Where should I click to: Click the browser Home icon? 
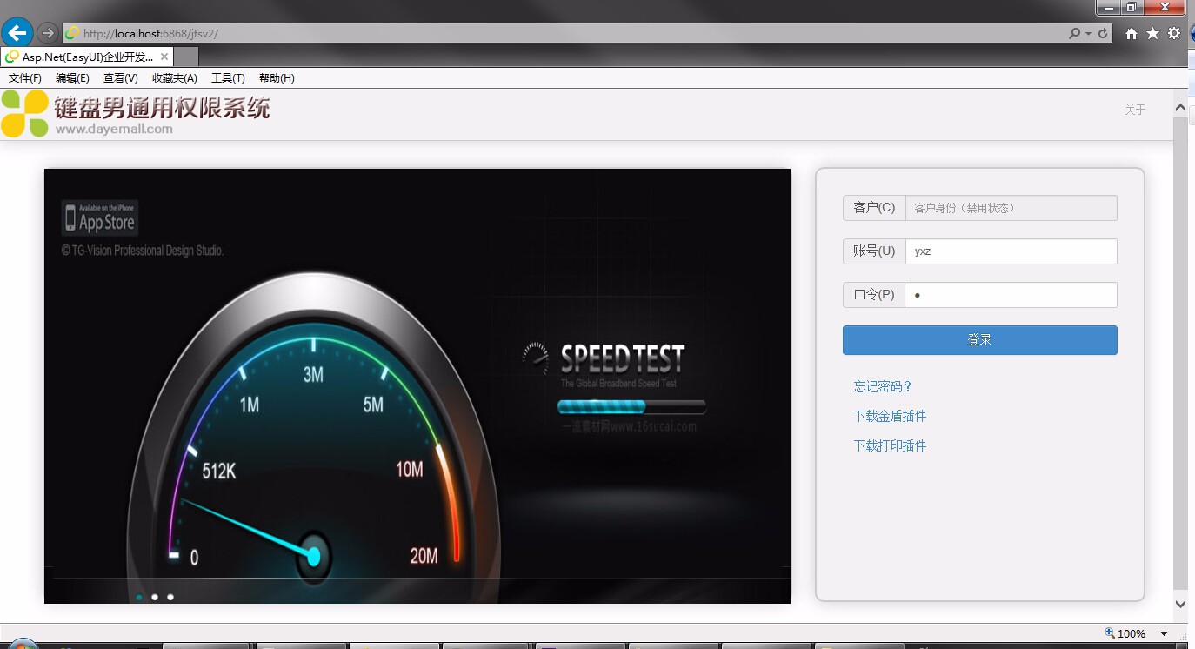click(1130, 33)
